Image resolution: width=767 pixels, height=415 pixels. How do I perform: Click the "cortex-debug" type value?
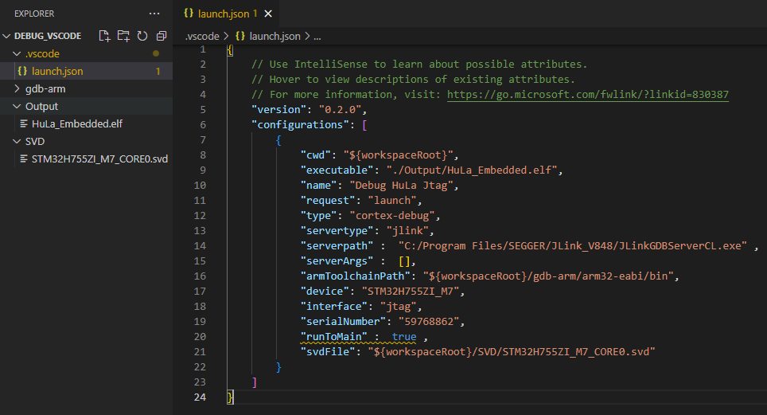point(392,216)
